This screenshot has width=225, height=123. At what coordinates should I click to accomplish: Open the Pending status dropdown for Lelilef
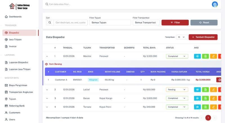click(x=177, y=90)
